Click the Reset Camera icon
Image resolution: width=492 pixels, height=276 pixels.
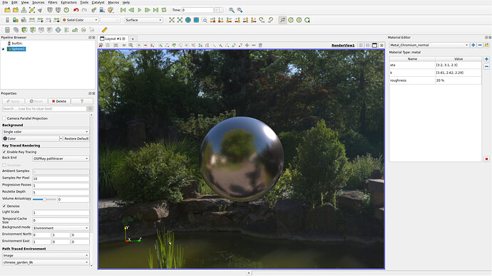click(x=172, y=20)
